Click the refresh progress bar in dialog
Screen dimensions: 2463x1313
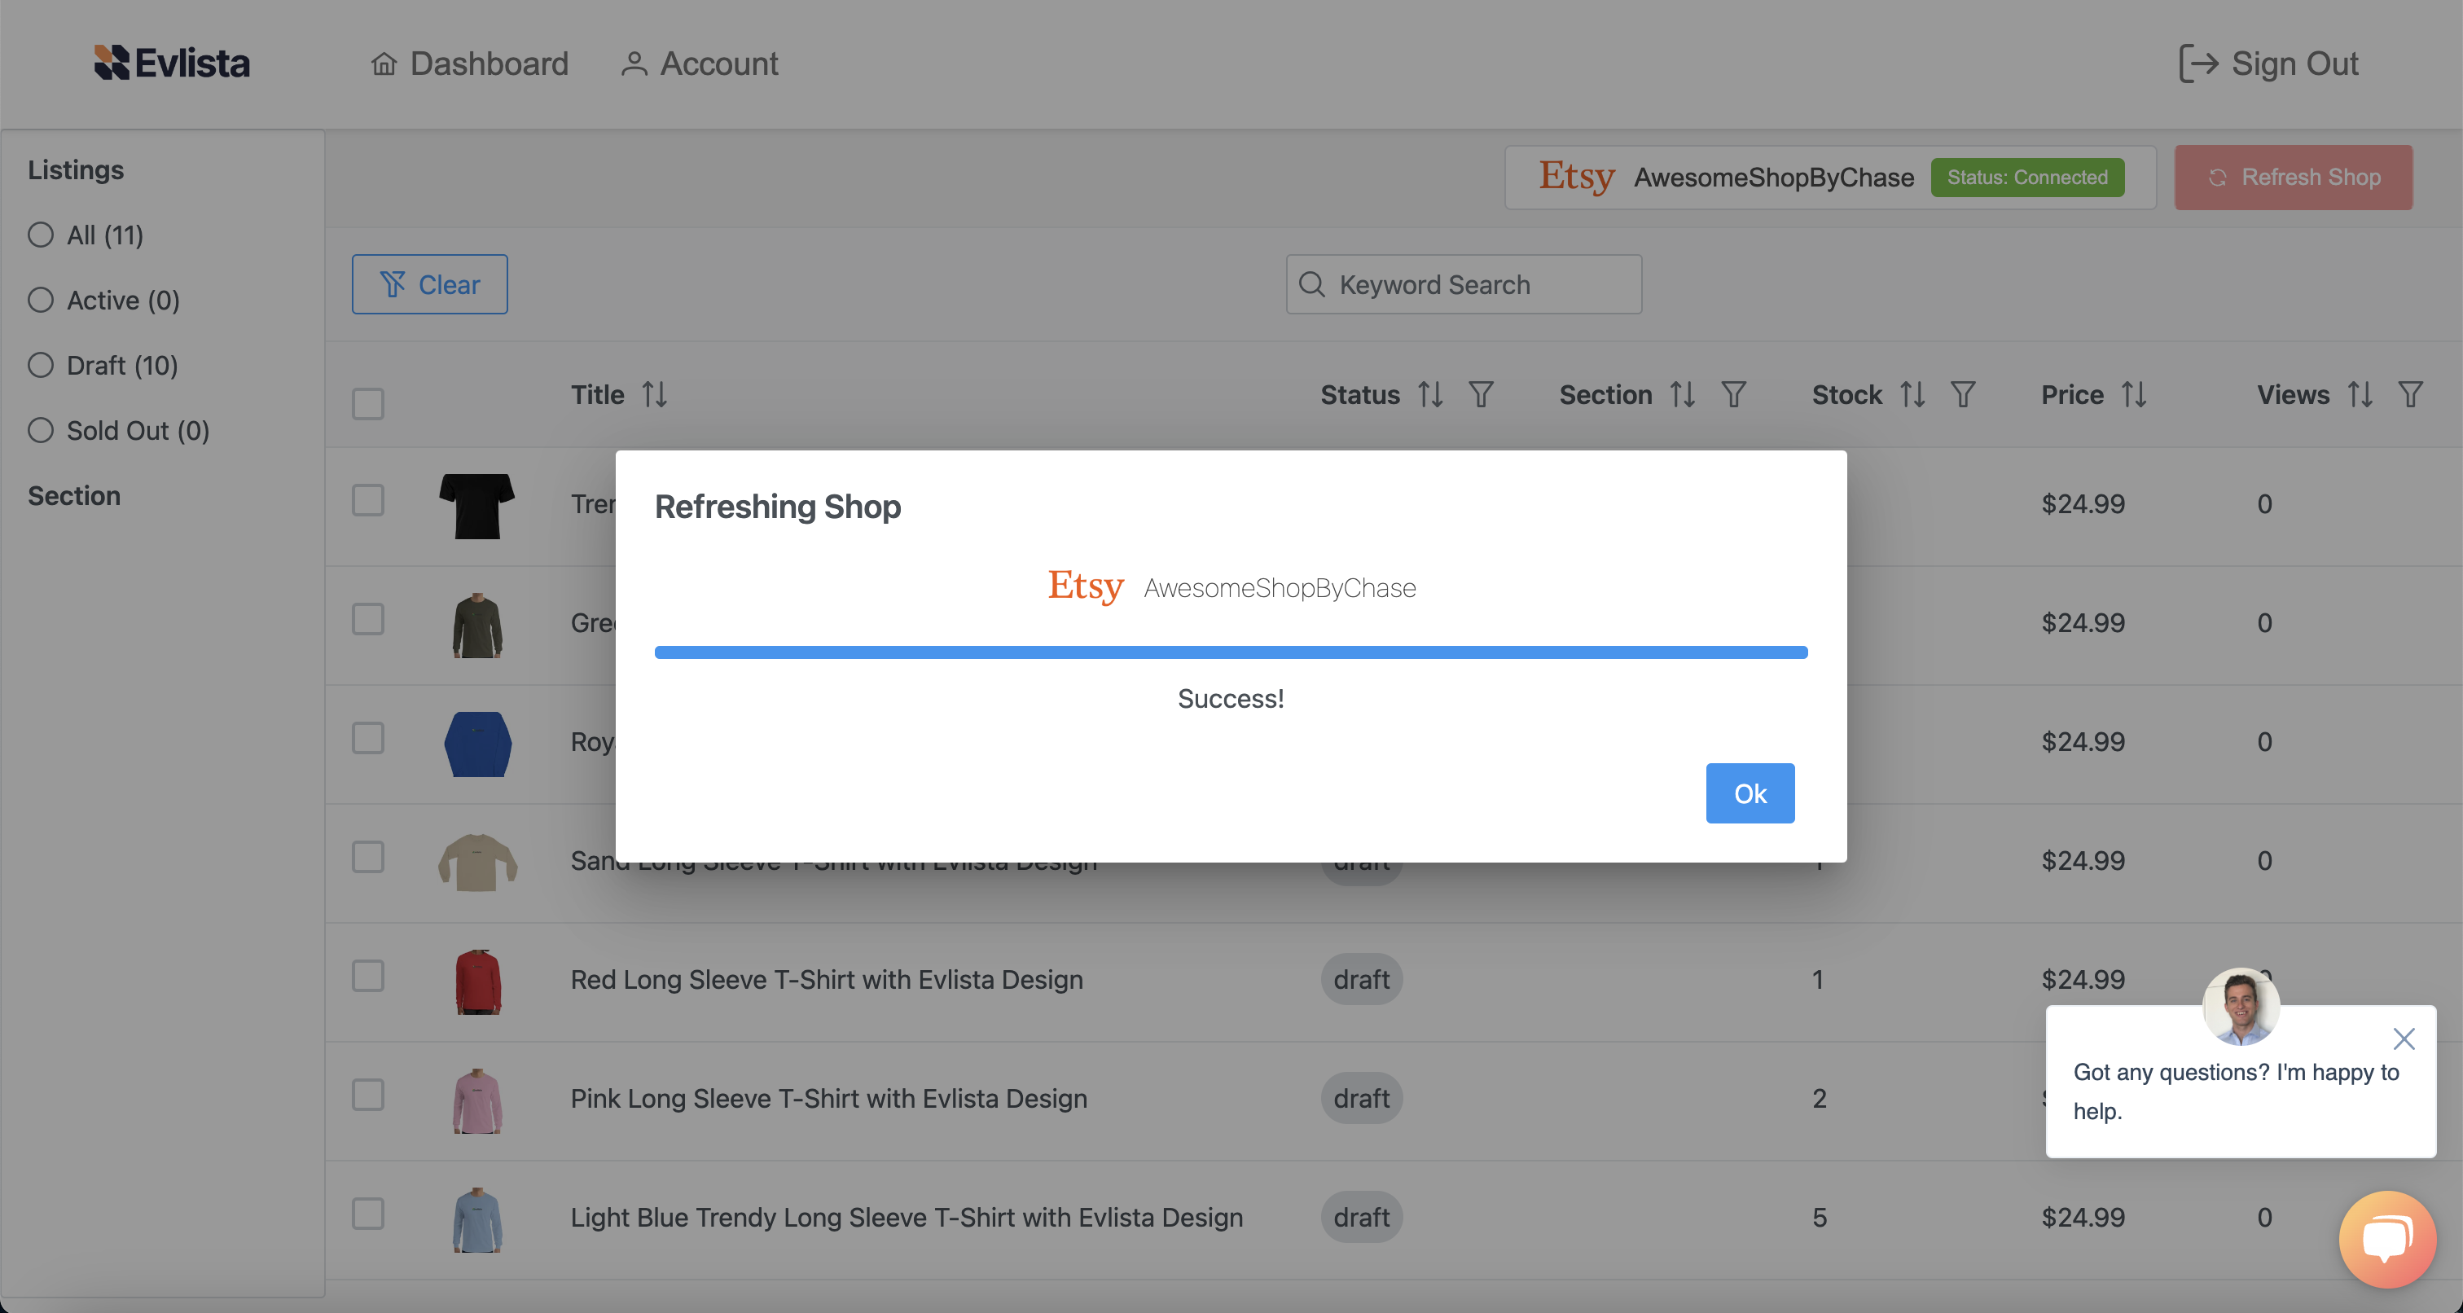coord(1231,652)
